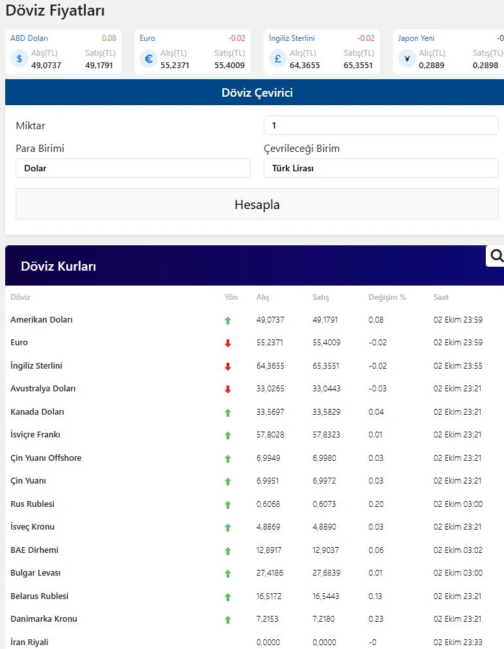This screenshot has height=649, width=504.
Task: Click green up arrow in Danimarka Kronu row
Action: 228,620
